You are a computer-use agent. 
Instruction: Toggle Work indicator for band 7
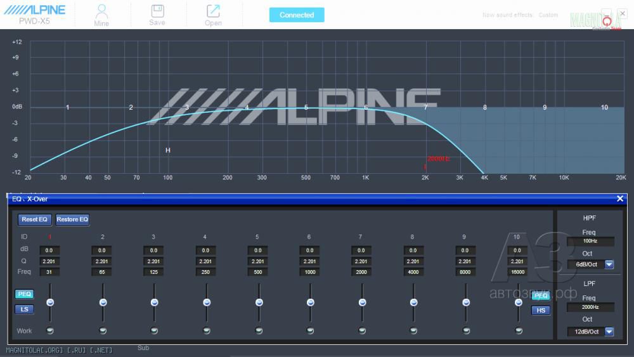[x=362, y=330]
